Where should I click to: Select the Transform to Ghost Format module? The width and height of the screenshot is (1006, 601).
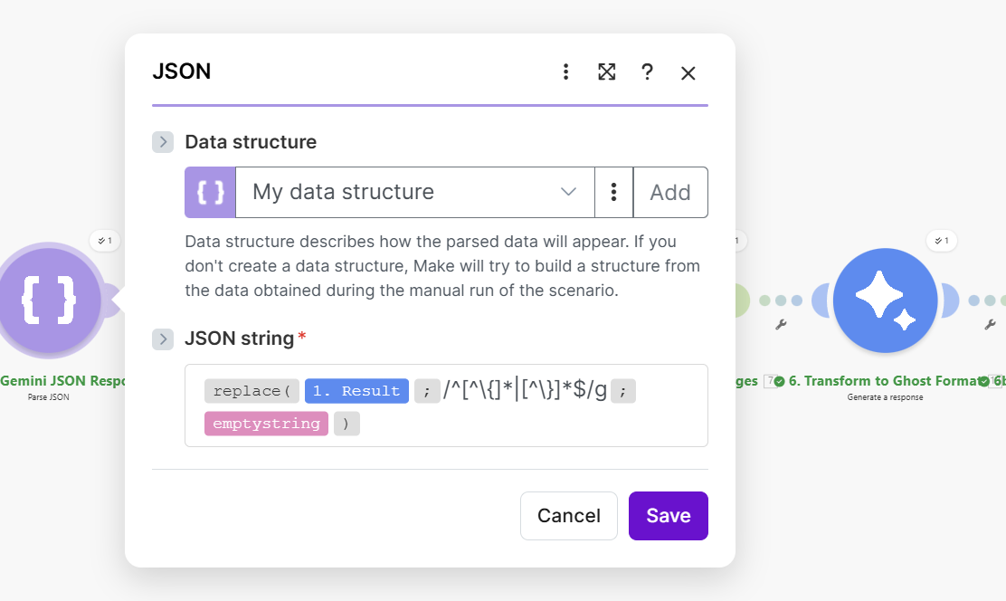coord(886,300)
